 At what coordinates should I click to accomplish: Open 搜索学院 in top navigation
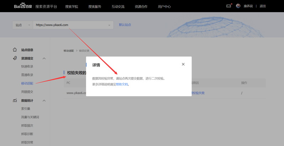point(72,6)
